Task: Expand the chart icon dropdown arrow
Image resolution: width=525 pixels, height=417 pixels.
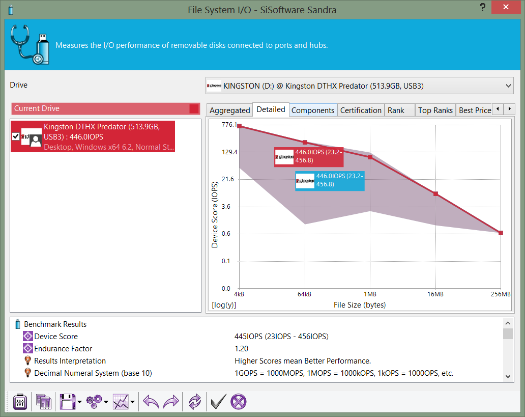Action: [x=133, y=402]
